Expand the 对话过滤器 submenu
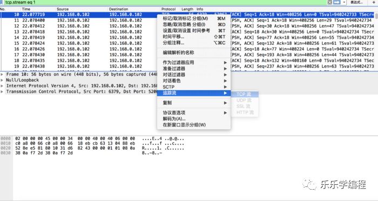This screenshot has width=378, height=201. tap(194, 75)
